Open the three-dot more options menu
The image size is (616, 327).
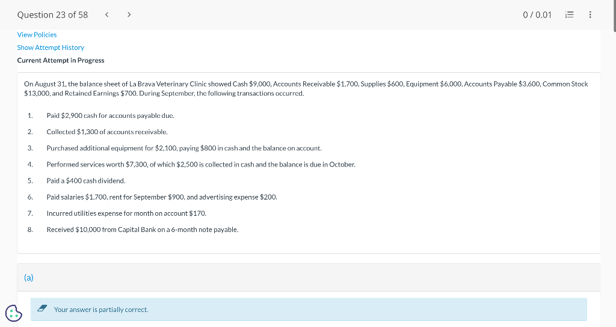coord(590,14)
